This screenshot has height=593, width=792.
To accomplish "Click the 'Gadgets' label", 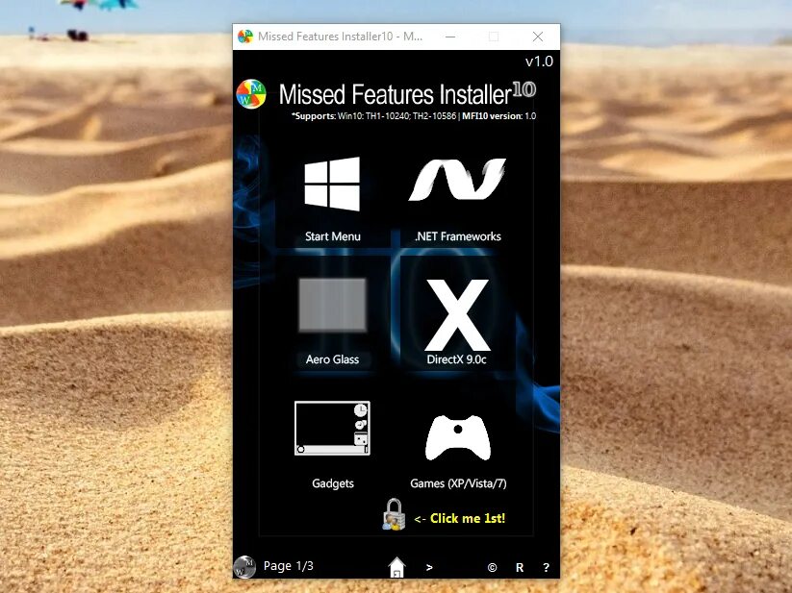I will [x=333, y=483].
